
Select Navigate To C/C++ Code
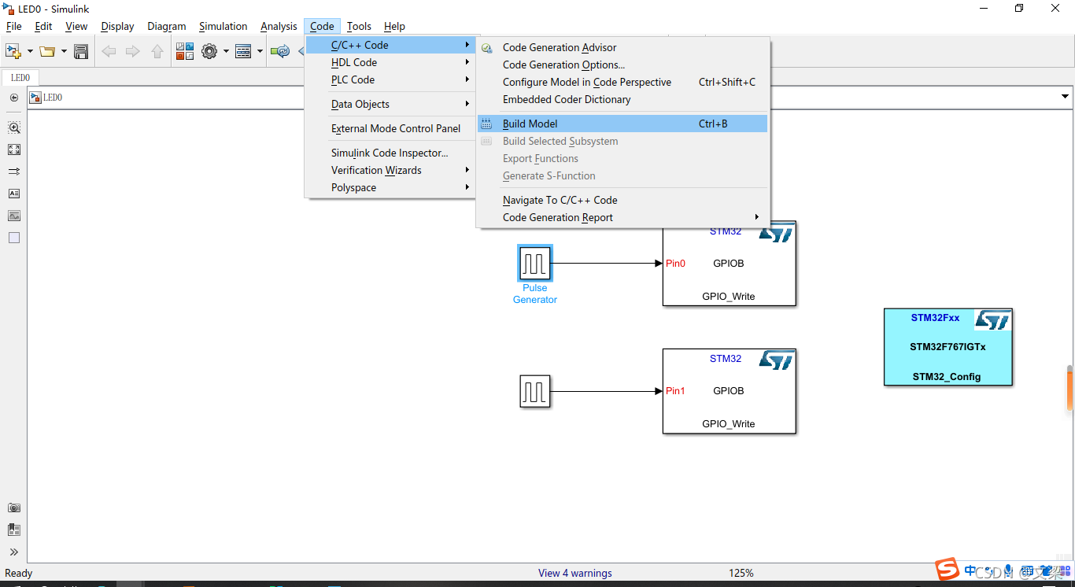622,200
